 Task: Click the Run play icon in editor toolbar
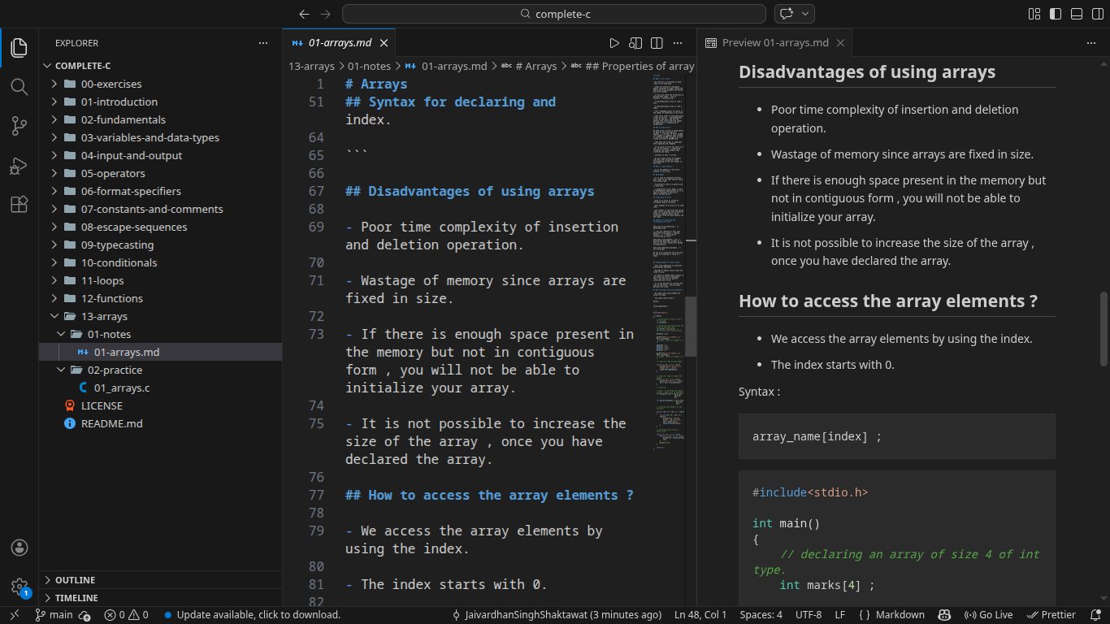coord(614,43)
